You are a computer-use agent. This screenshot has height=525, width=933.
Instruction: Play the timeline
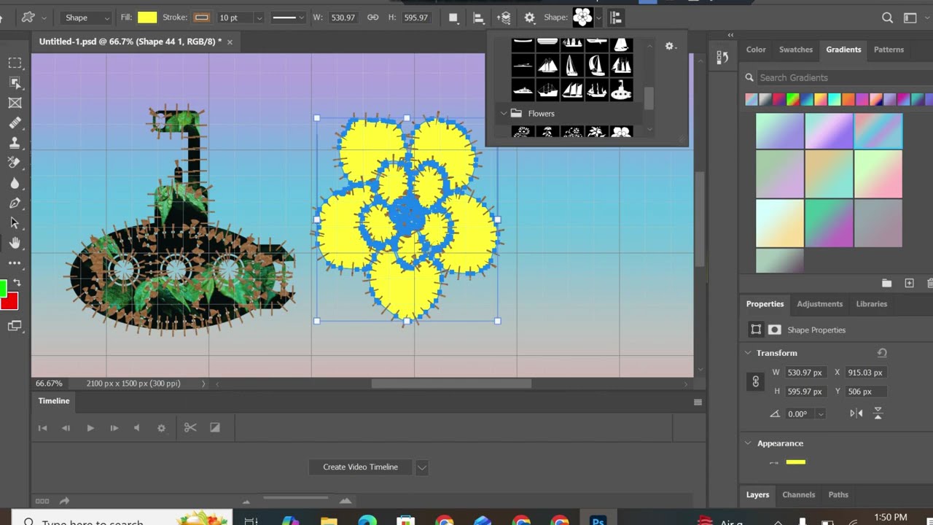tap(90, 428)
